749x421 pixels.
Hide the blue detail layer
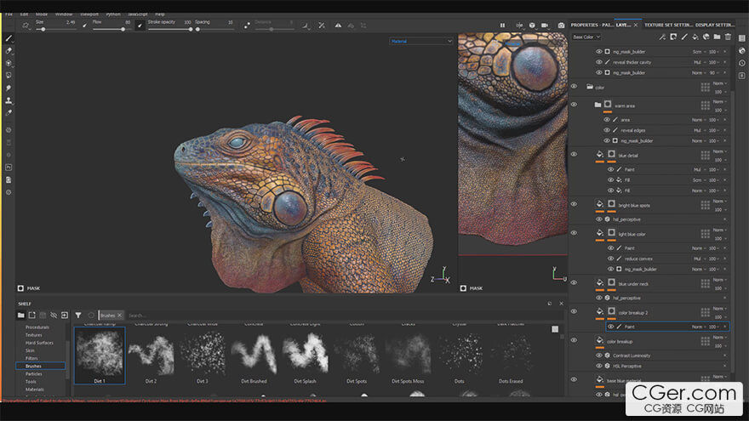(575, 154)
